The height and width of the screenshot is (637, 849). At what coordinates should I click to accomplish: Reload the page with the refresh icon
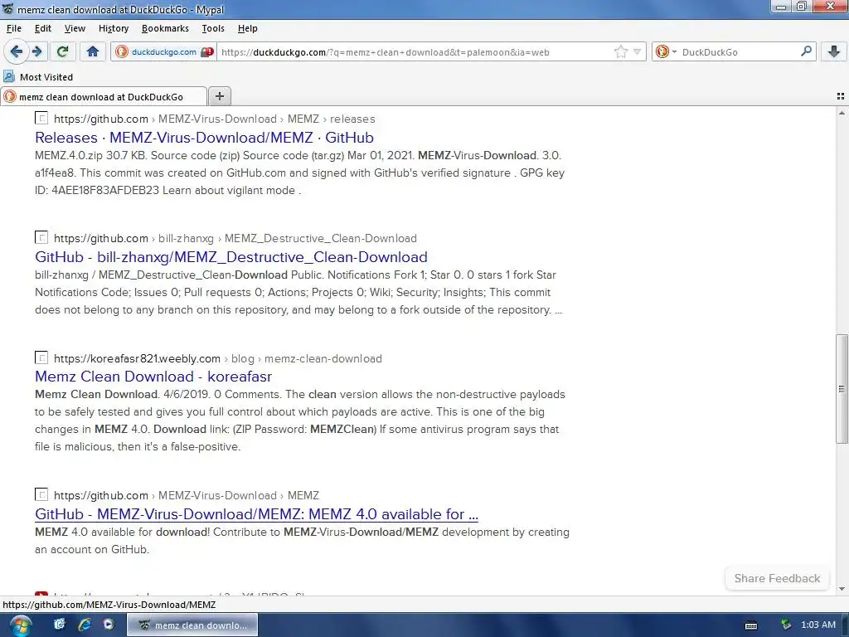62,51
